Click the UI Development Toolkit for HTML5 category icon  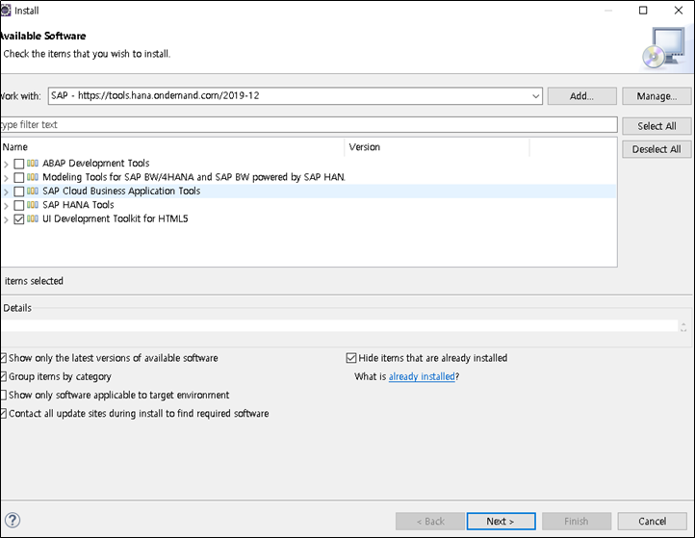33,218
